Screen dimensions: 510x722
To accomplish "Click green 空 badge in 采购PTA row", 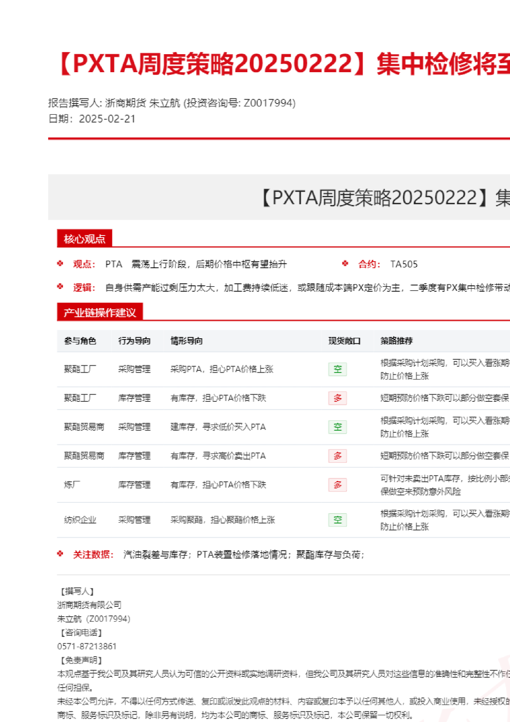I will point(337,369).
